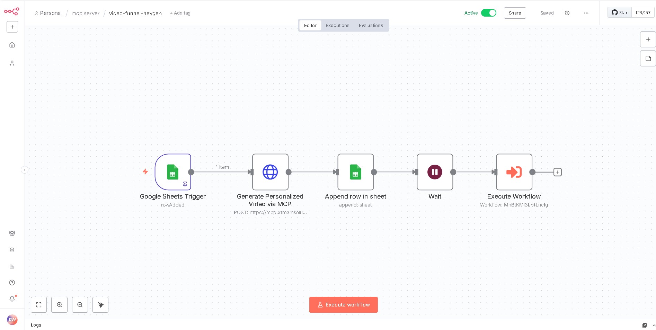Viewport: 656px width, 330px height.
Task: Click the Google Sheets Trigger node
Action: click(x=172, y=172)
